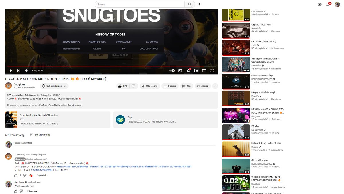Open SBM Label channel link
The height and width of the screenshot is (194, 344).
coord(256,66)
